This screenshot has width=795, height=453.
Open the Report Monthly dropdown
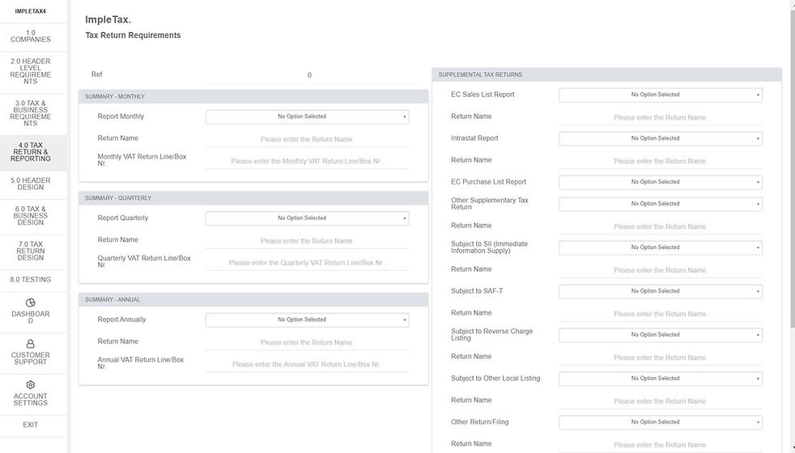click(307, 116)
